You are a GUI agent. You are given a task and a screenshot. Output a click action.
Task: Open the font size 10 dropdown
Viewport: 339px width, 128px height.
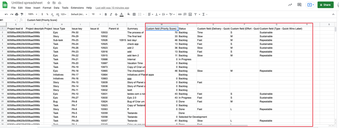pos(96,14)
